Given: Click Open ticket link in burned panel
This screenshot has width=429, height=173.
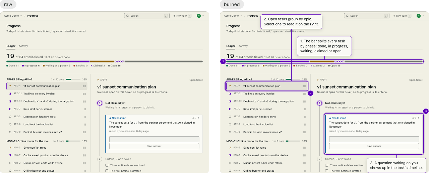Looking at the screenshot, I should [416, 80].
